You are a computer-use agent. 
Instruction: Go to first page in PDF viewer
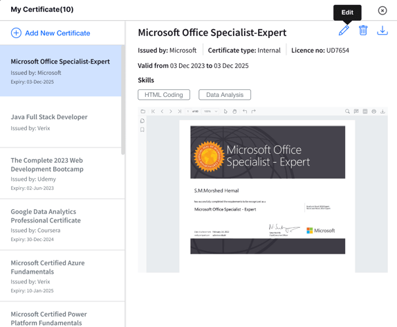[x=153, y=112]
